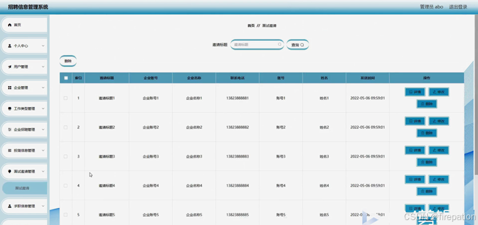
Task: Click 删除 in row 邀请标题2
Action: 427,133
